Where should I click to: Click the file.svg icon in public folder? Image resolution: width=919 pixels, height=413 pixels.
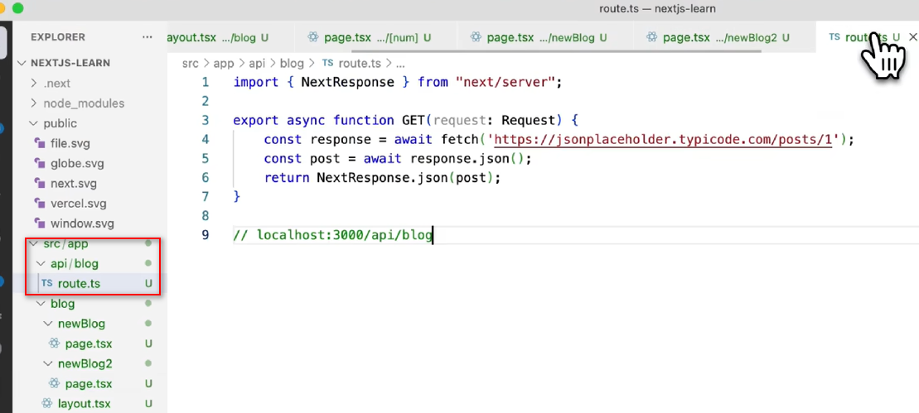tap(40, 143)
